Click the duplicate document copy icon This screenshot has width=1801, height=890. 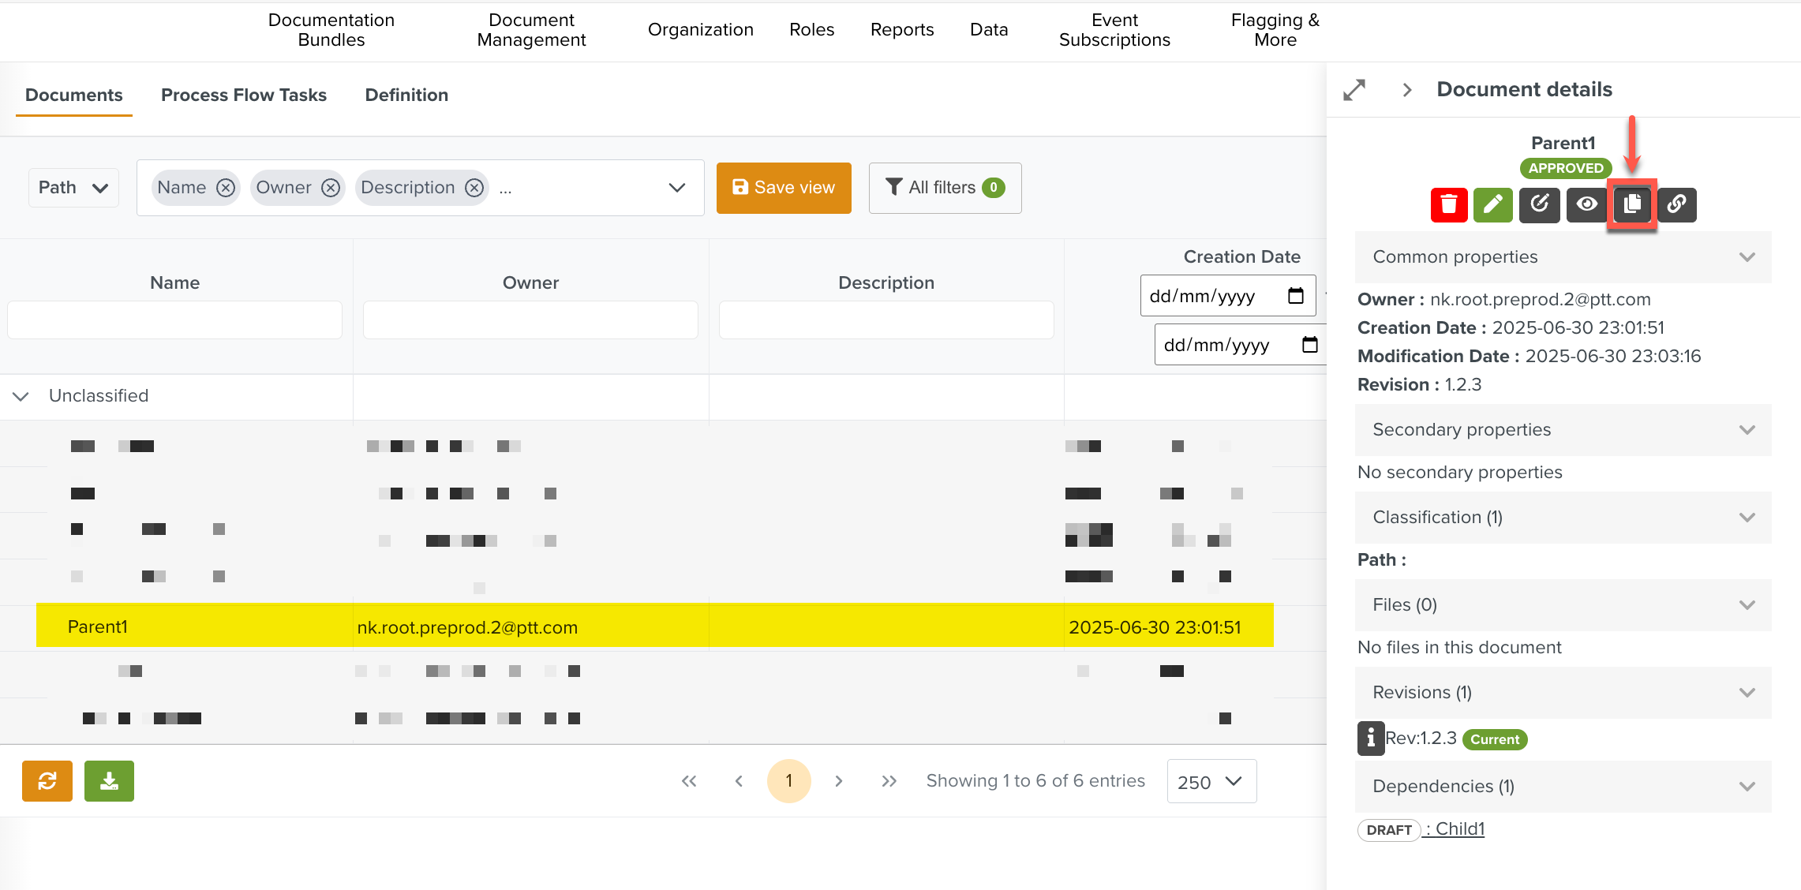pos(1632,205)
